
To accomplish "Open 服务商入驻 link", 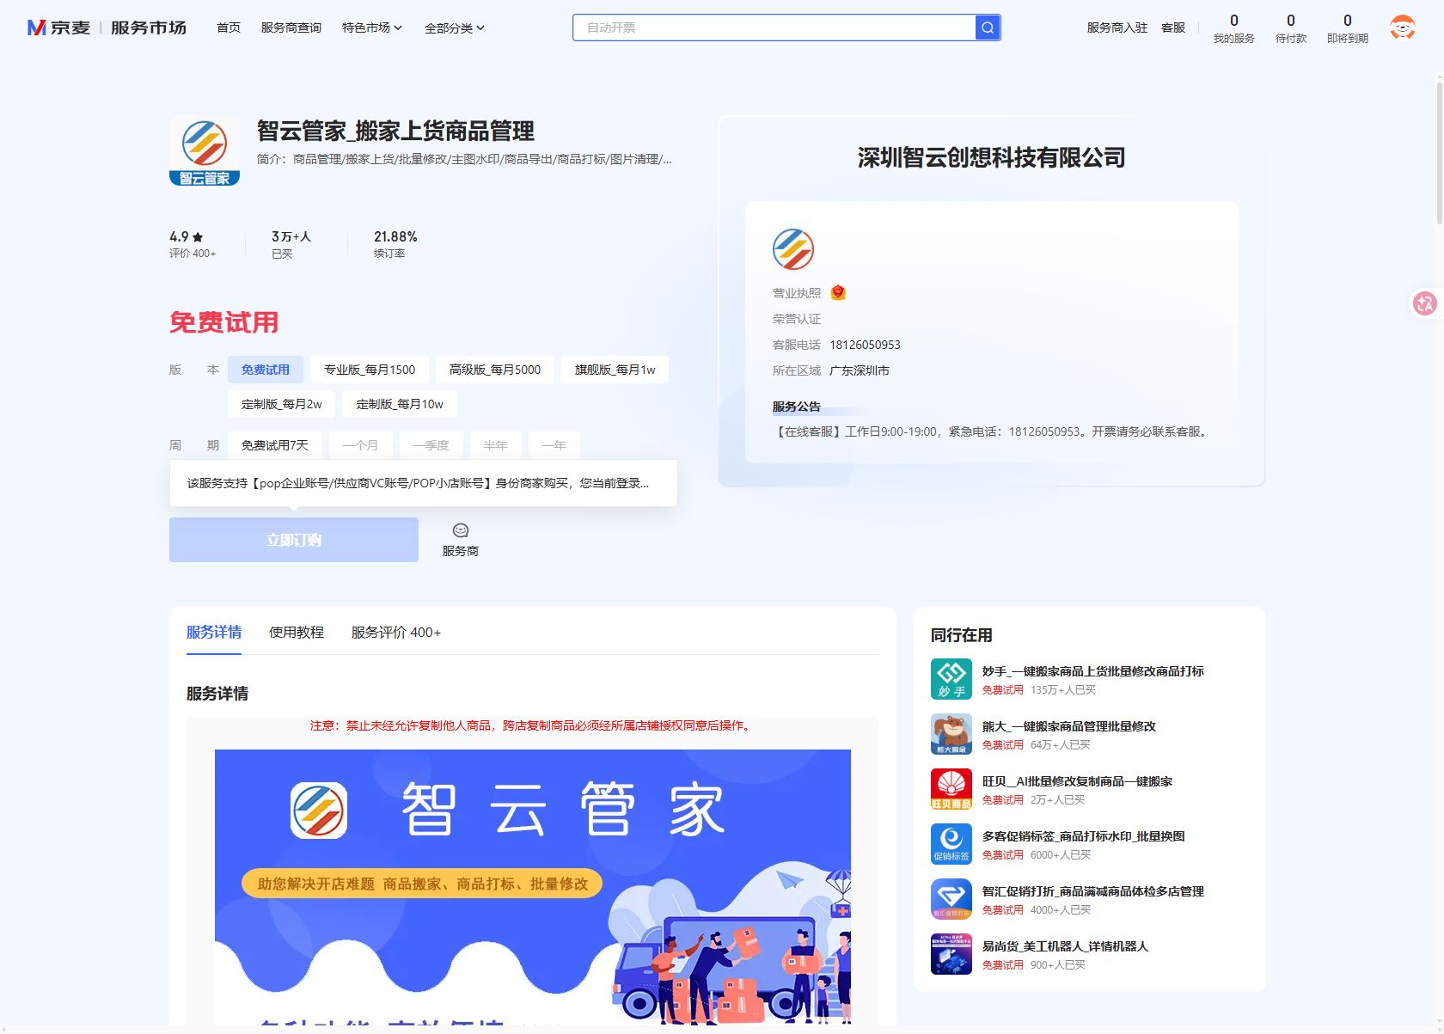I will 1117,28.
